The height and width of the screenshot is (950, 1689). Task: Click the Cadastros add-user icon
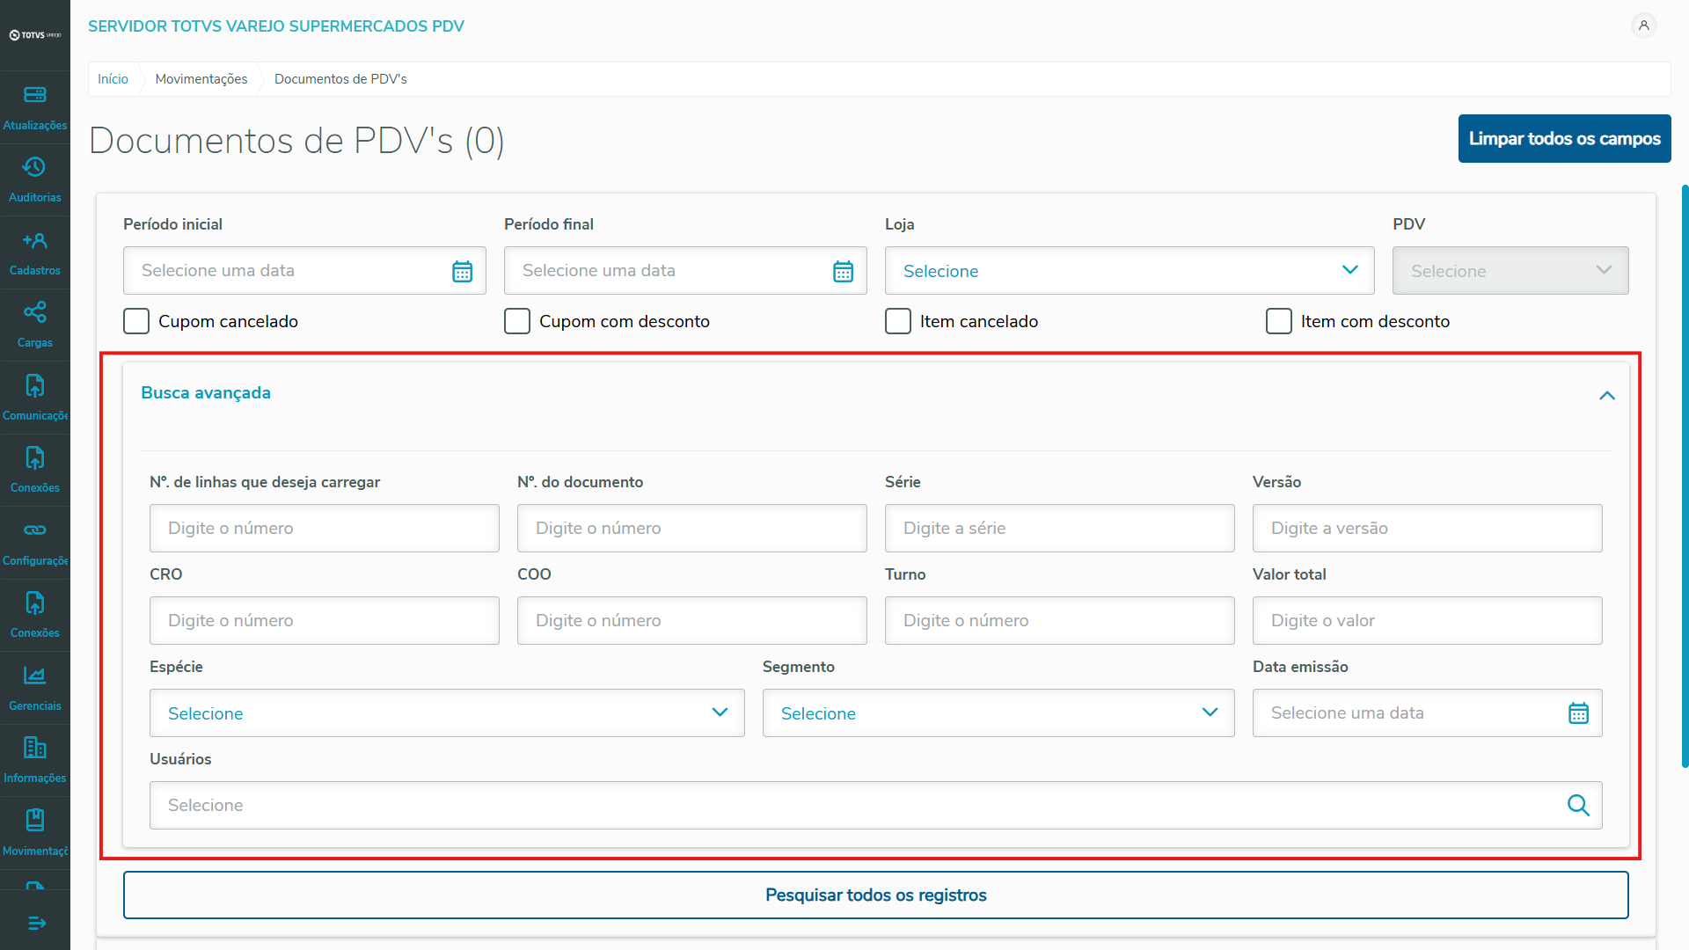(x=35, y=240)
